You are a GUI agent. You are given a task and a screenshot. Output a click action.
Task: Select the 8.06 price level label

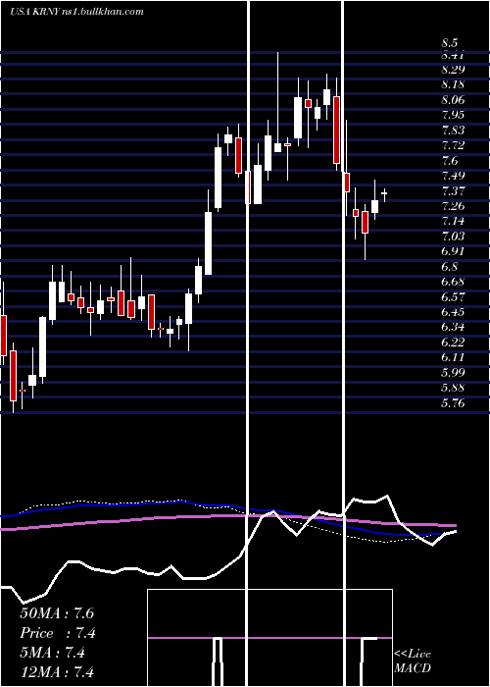tap(453, 100)
